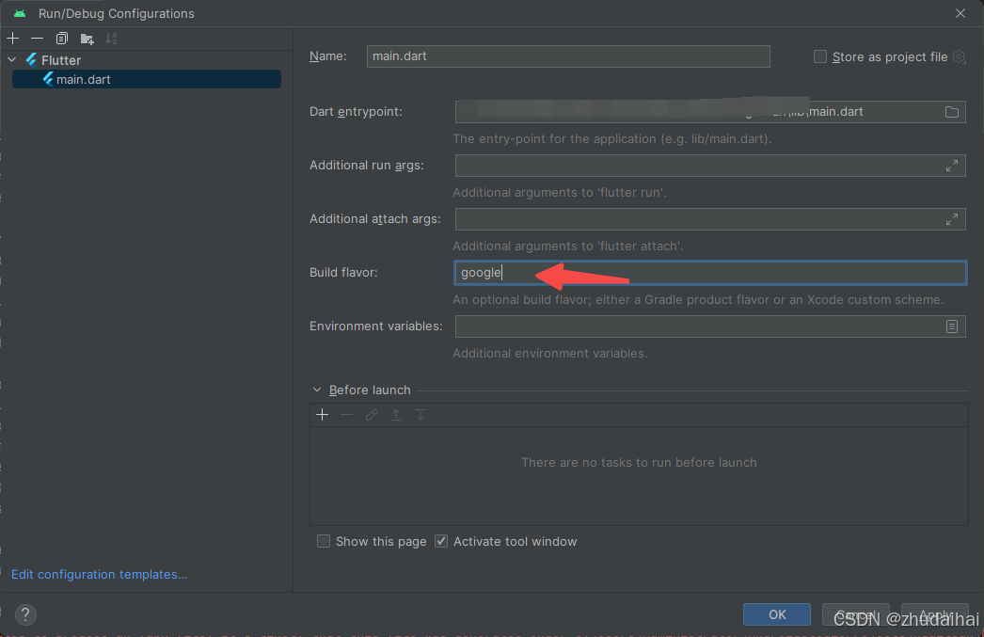Edit a Before launch task with pencil icon
The height and width of the screenshot is (637, 984).
click(371, 414)
